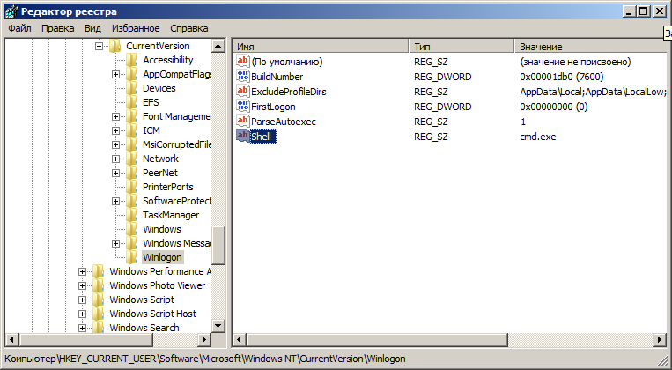Expand the Font Management key node
Image resolution: width=672 pixels, height=370 pixels.
(116, 116)
